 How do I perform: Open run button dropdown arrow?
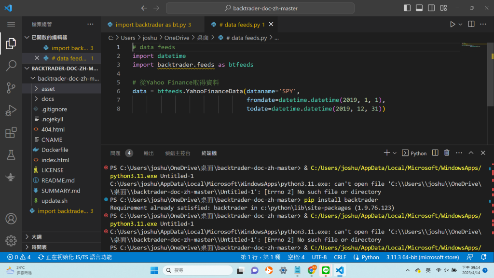click(x=460, y=24)
